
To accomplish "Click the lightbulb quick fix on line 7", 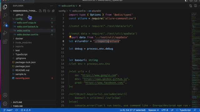I will pyautogui.click(x=70, y=37).
